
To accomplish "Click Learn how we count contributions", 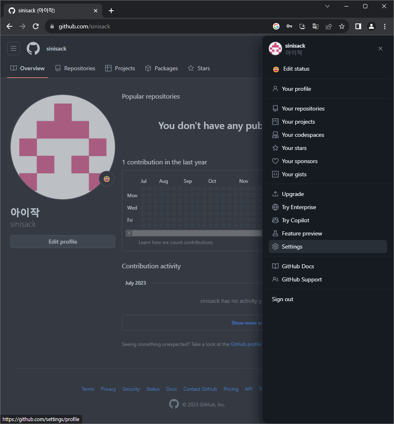I will [x=176, y=242].
